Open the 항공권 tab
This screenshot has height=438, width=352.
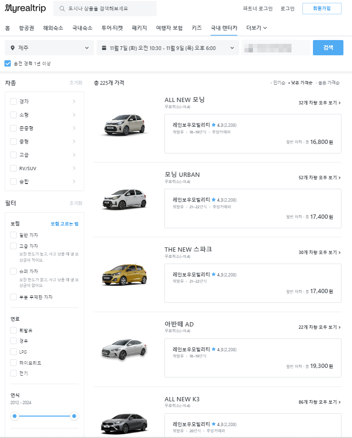pos(27,28)
